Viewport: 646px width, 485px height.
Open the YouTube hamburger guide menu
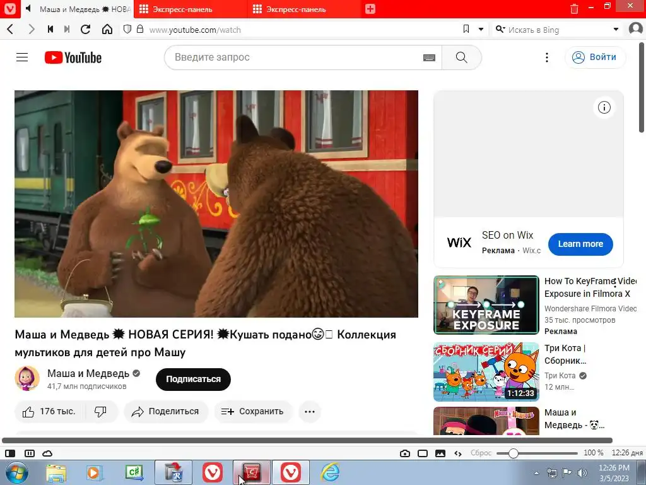(22, 57)
